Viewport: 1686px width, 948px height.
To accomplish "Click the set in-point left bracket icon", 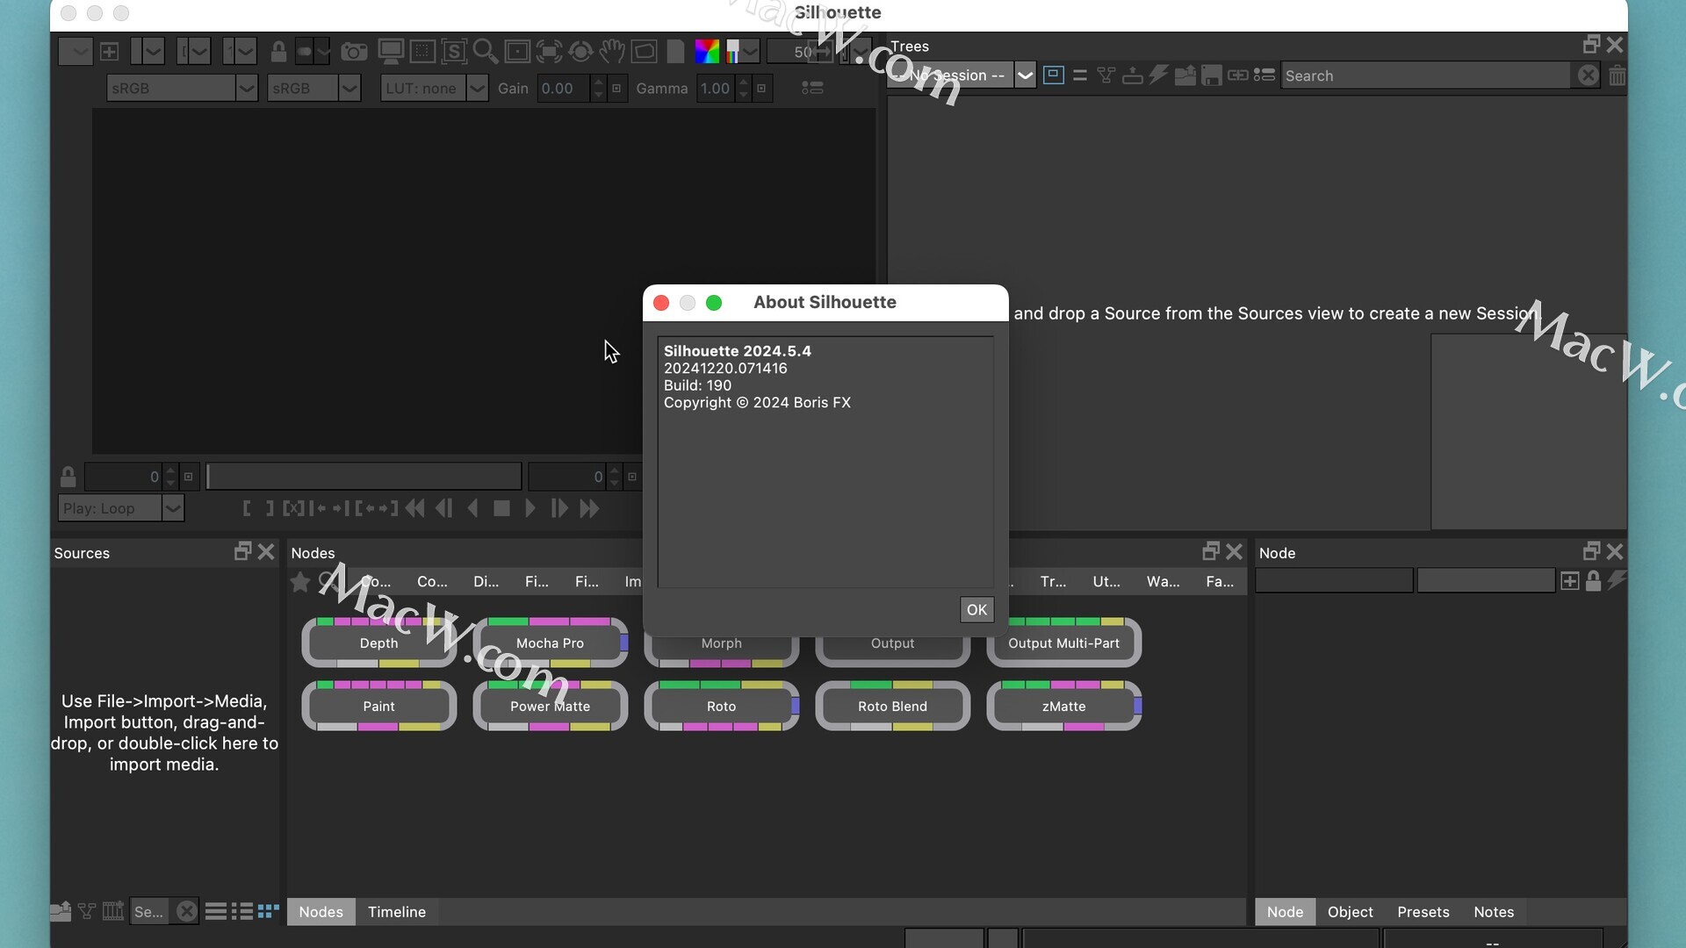I will pyautogui.click(x=247, y=508).
